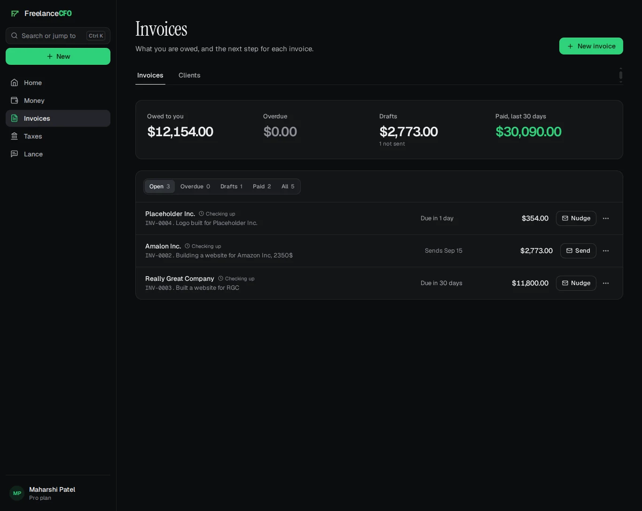Show All 5 invoices

point(288,186)
